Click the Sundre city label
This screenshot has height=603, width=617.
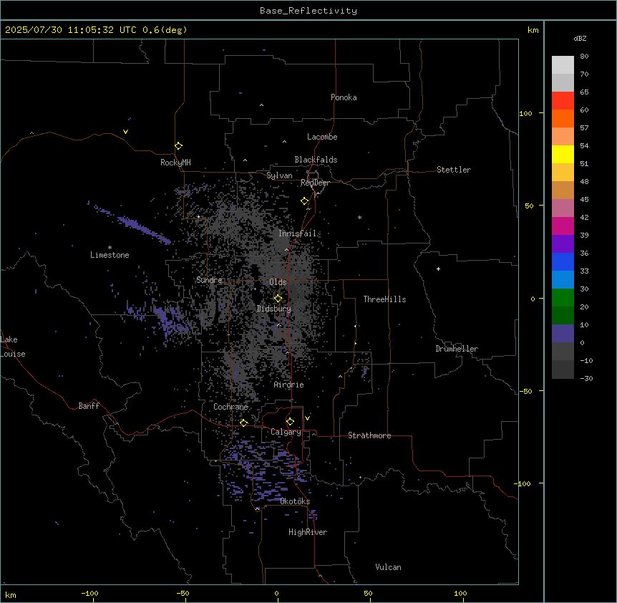point(209,280)
